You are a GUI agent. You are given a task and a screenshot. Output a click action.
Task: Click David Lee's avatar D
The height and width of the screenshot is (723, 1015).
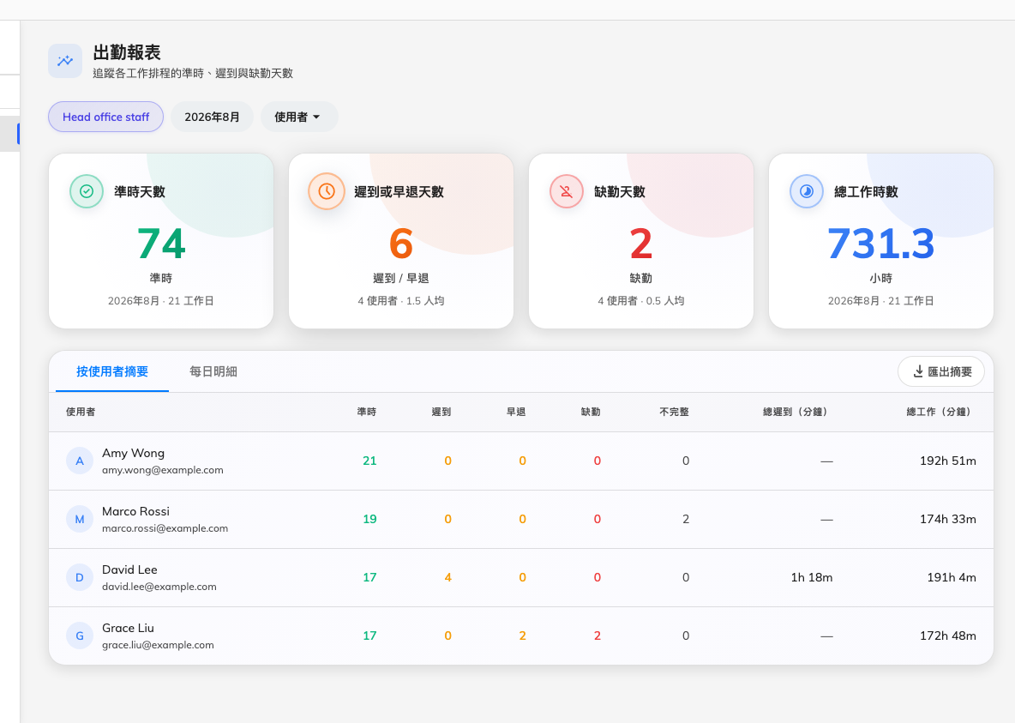(80, 578)
